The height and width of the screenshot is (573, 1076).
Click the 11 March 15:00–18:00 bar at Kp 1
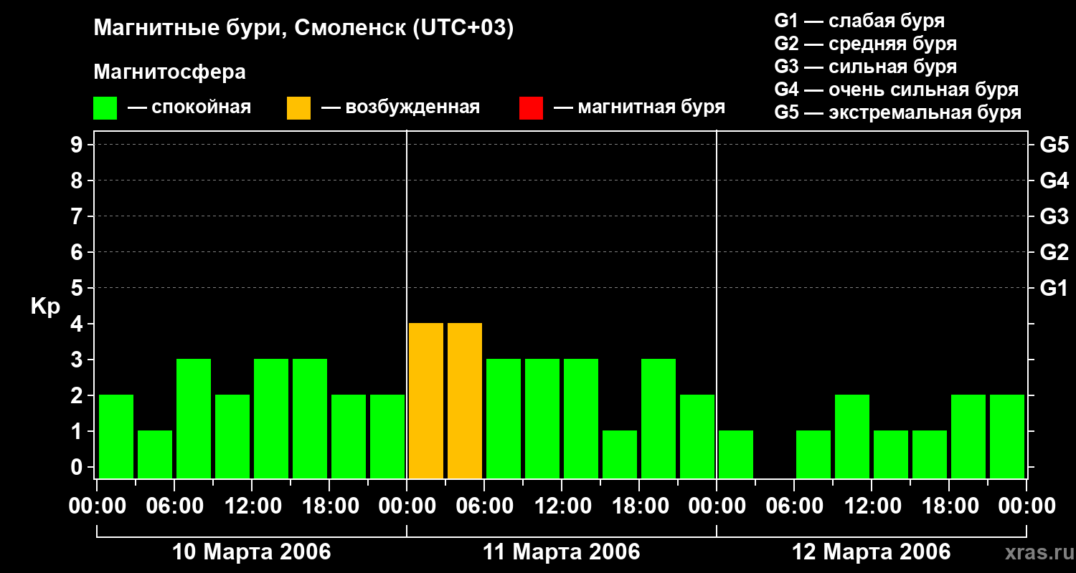click(x=620, y=455)
